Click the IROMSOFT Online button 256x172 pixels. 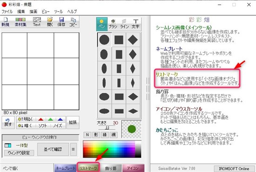(x=234, y=169)
